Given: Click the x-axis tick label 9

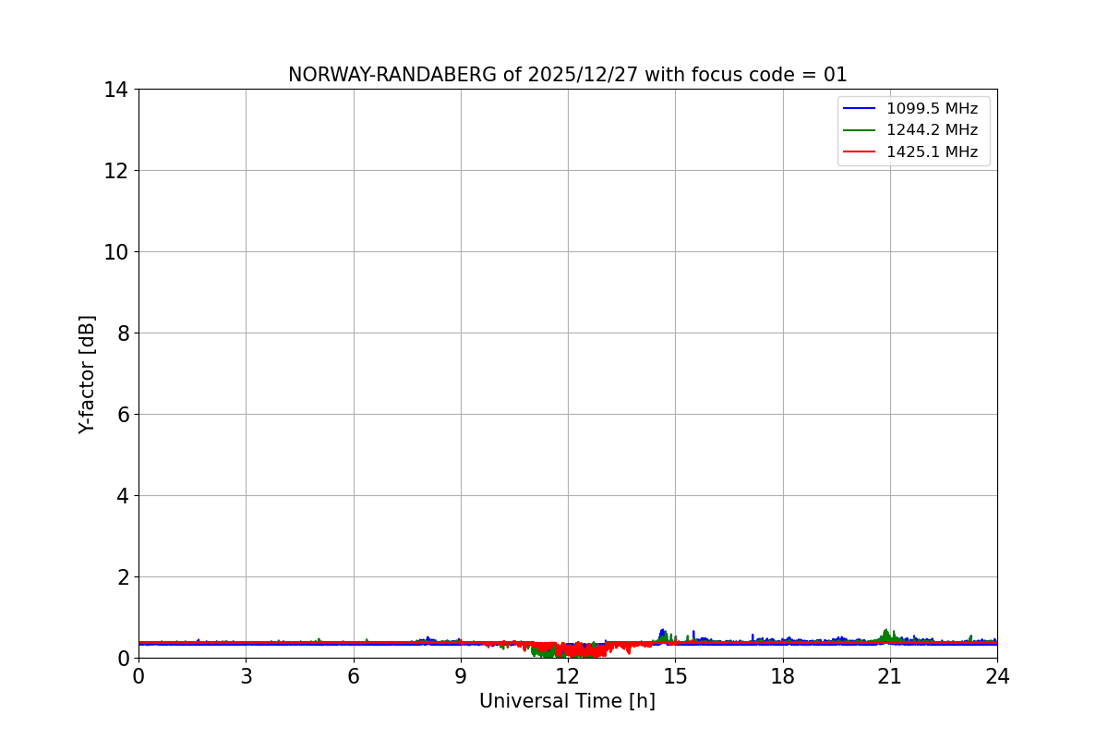Looking at the screenshot, I should (x=461, y=676).
